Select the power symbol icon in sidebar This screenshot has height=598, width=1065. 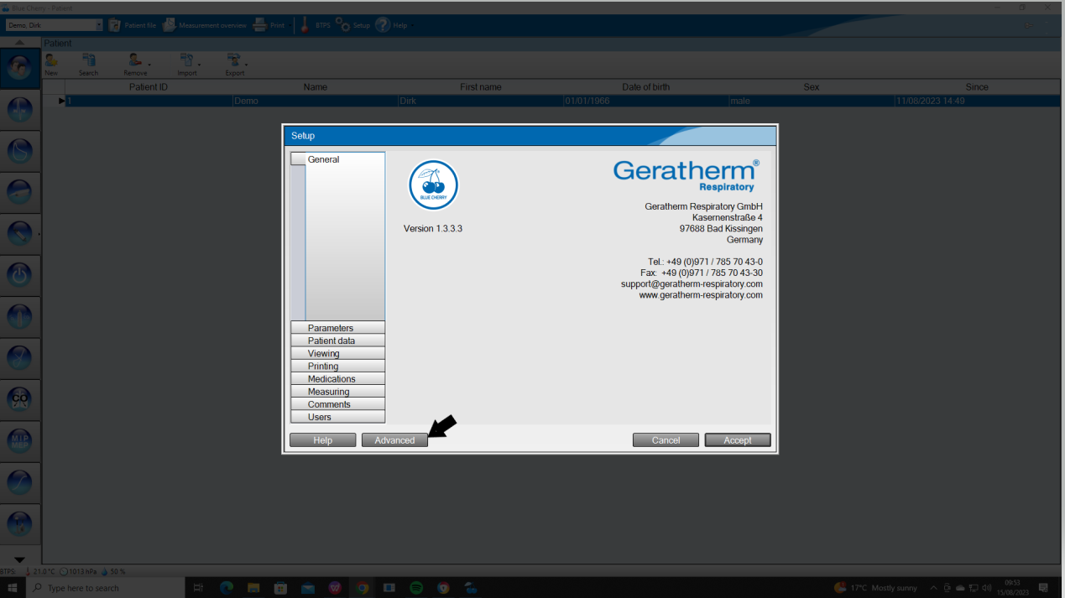(x=20, y=275)
